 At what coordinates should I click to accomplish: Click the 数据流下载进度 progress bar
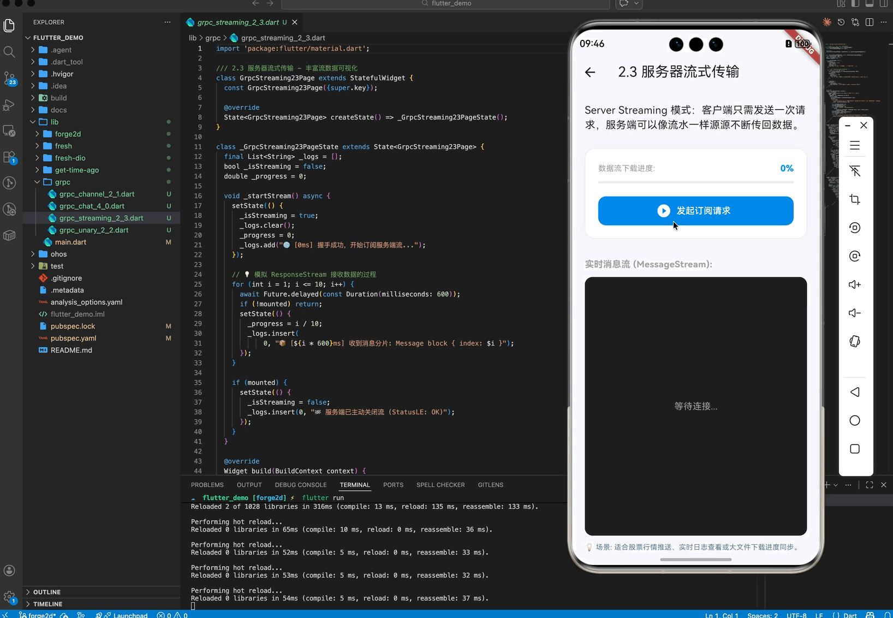click(695, 182)
